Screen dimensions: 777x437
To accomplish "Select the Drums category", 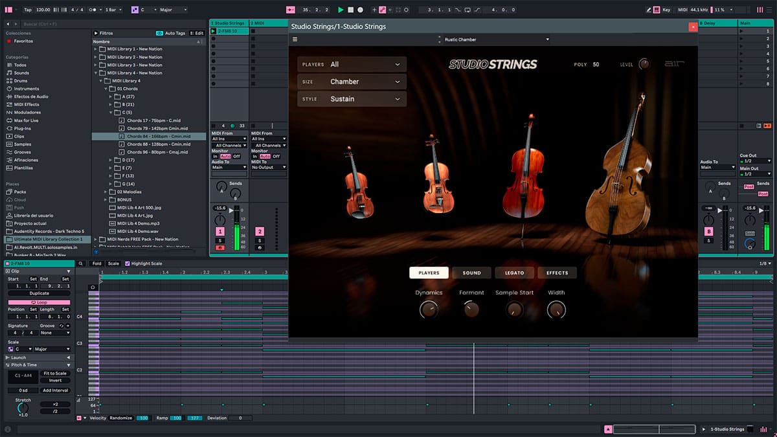I will point(20,81).
